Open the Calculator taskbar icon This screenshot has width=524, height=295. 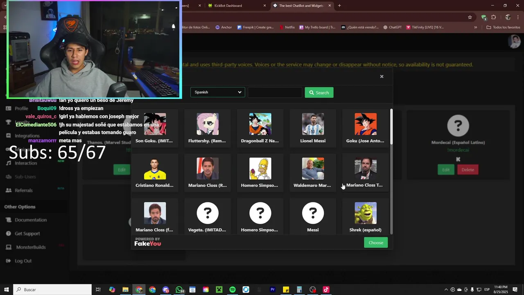(x=299, y=290)
